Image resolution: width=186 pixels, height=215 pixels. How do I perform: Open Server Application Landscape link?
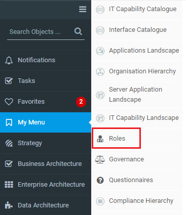[135, 95]
